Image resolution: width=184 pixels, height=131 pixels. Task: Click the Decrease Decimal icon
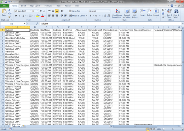pos(109,15)
